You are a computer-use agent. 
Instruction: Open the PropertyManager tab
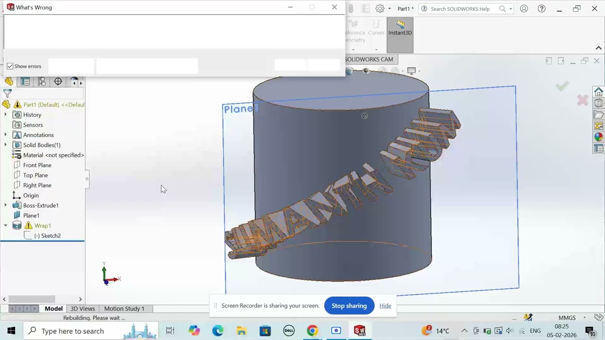pos(26,82)
